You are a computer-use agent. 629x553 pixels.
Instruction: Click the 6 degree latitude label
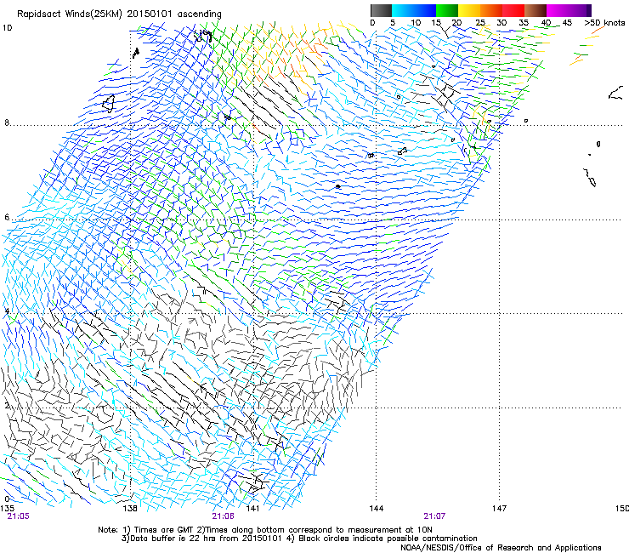pyautogui.click(x=7, y=217)
